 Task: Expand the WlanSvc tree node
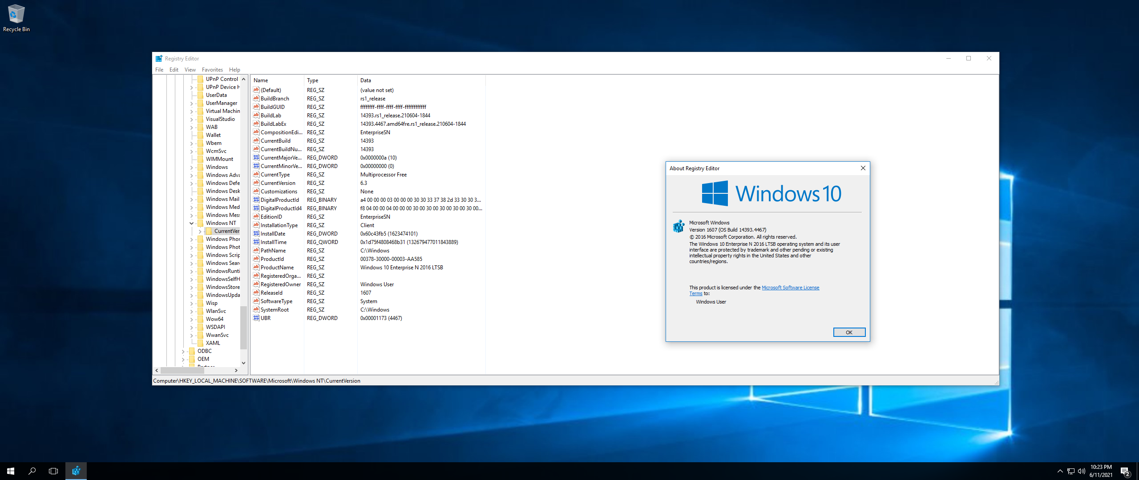pyautogui.click(x=192, y=311)
